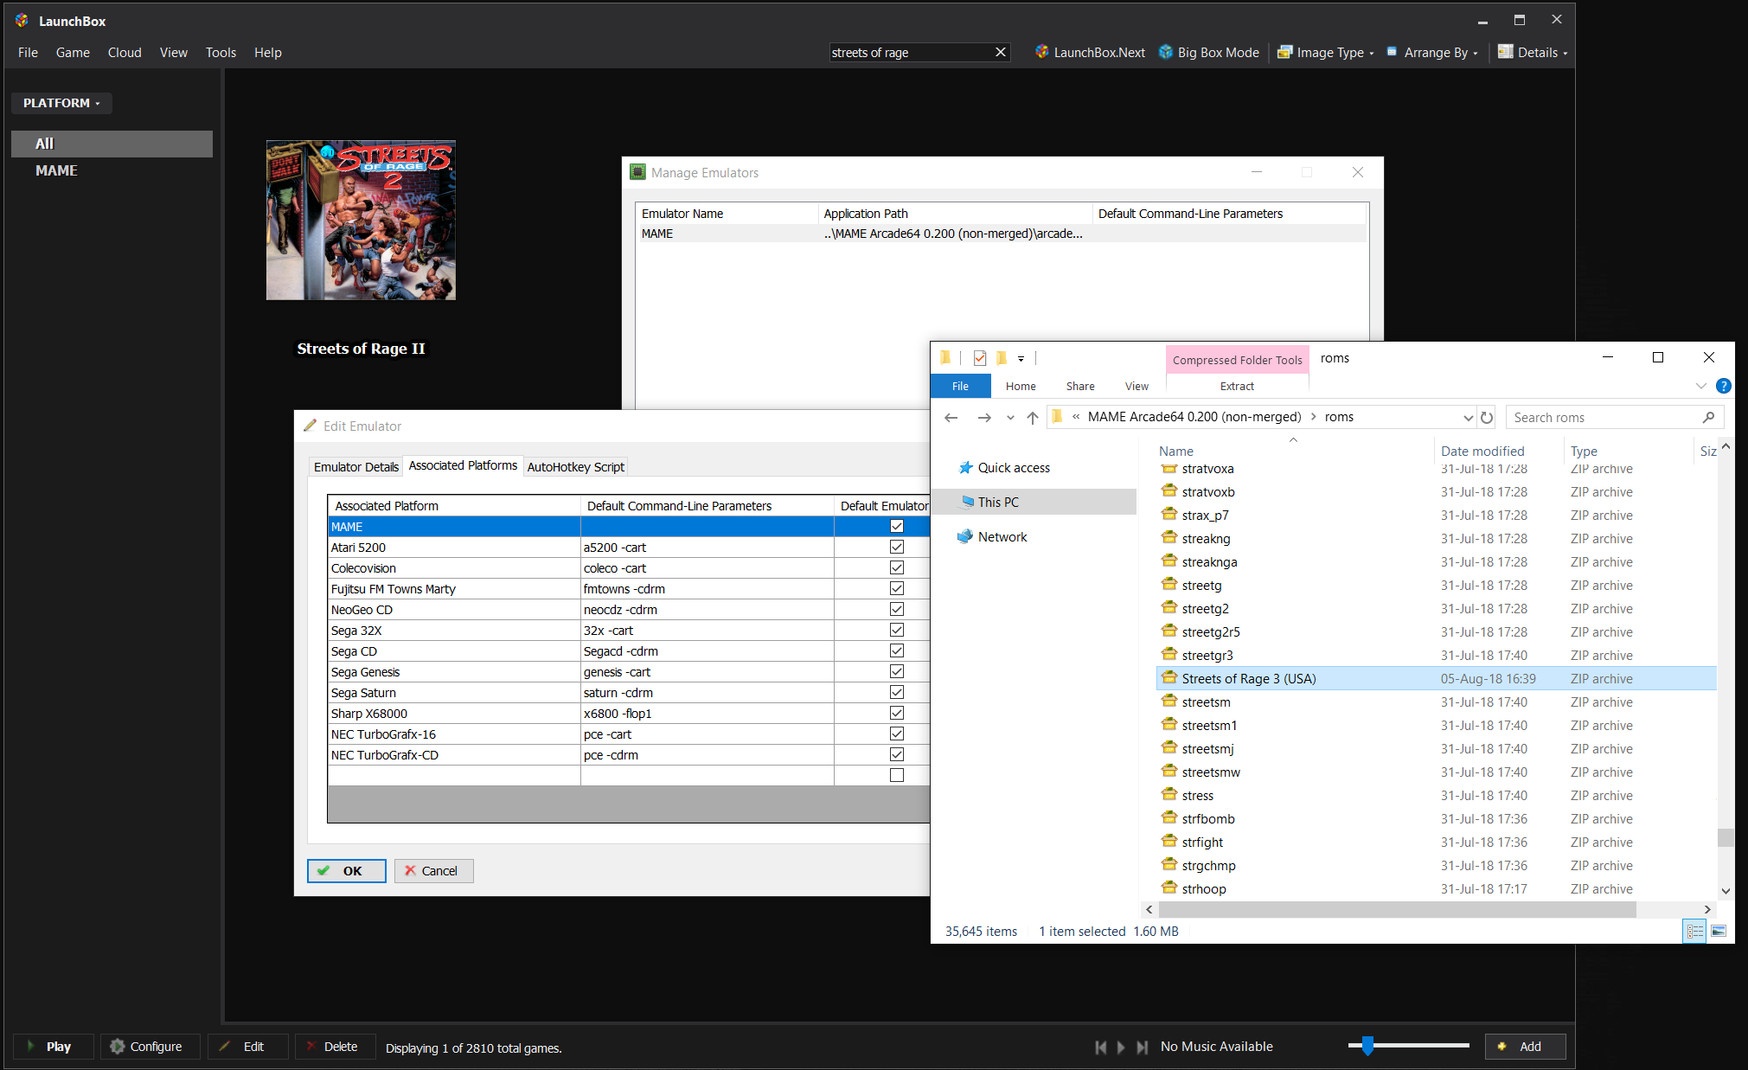Open the Extract ribbon tab
Viewport: 1748px width, 1070px height.
tap(1237, 387)
